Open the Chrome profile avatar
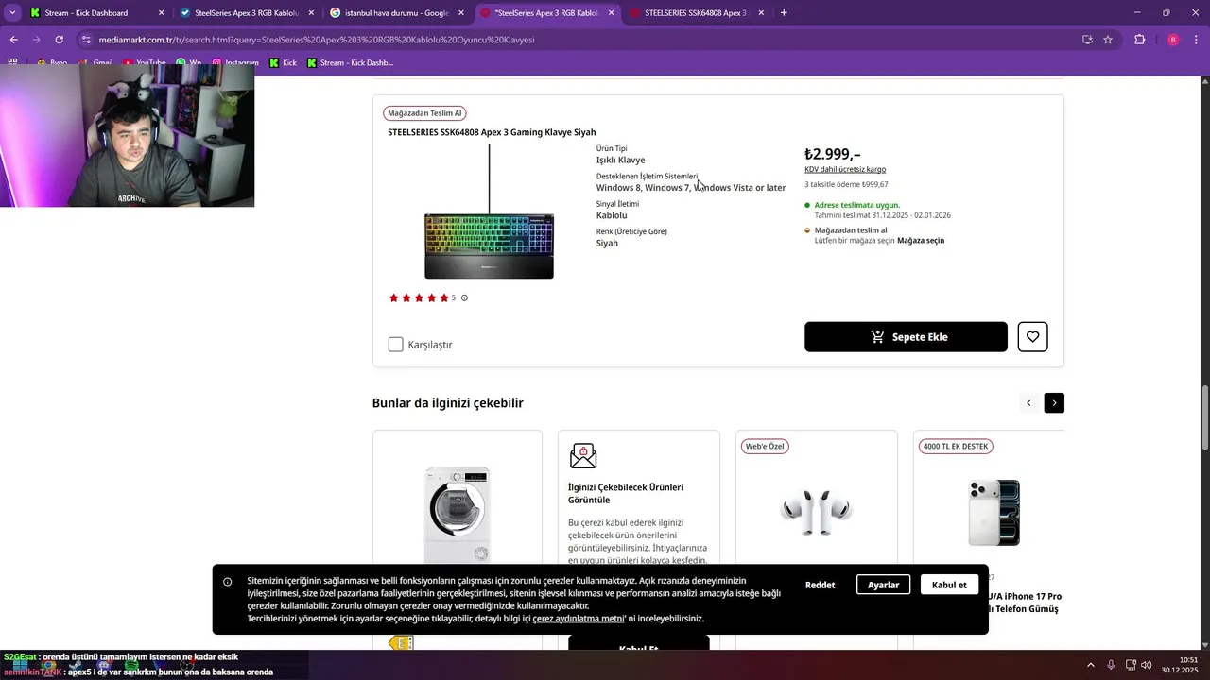 1173,40
